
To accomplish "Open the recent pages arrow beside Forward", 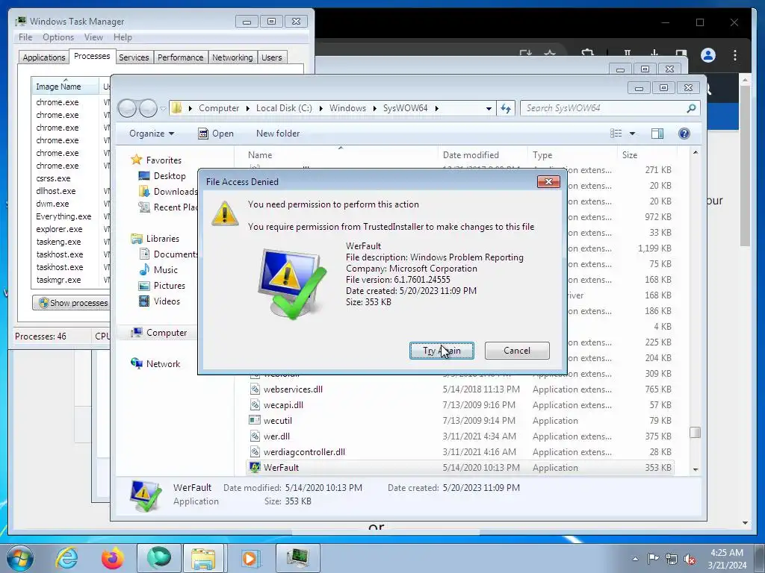I will [x=163, y=109].
